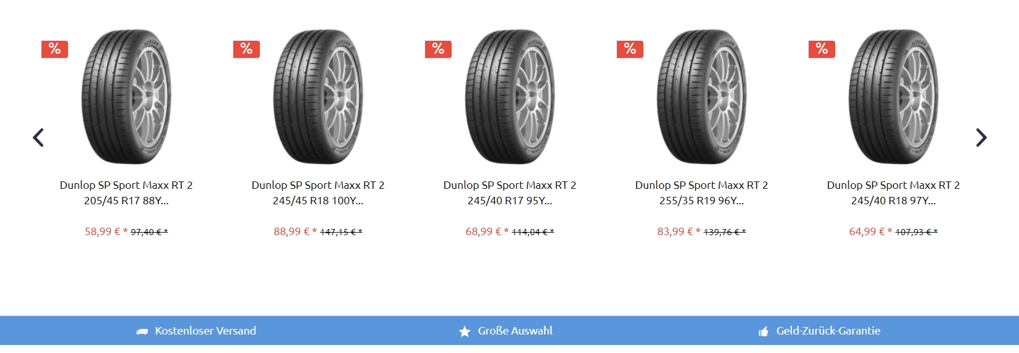
Task: Open the Dunlop 255/35 R19 96Y product link
Action: (702, 193)
